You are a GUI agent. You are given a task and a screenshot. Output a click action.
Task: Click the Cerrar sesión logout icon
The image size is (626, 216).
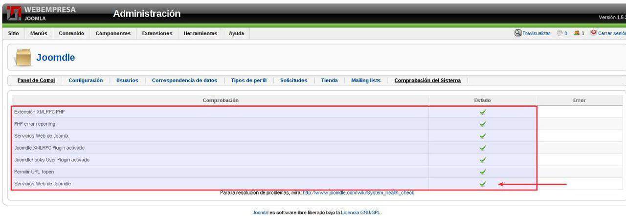point(594,33)
